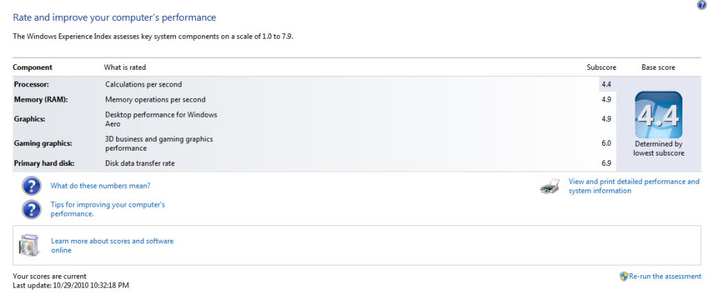The width and height of the screenshot is (708, 300).
Task: Click the 'What is rated' column header
Action: [x=125, y=67]
